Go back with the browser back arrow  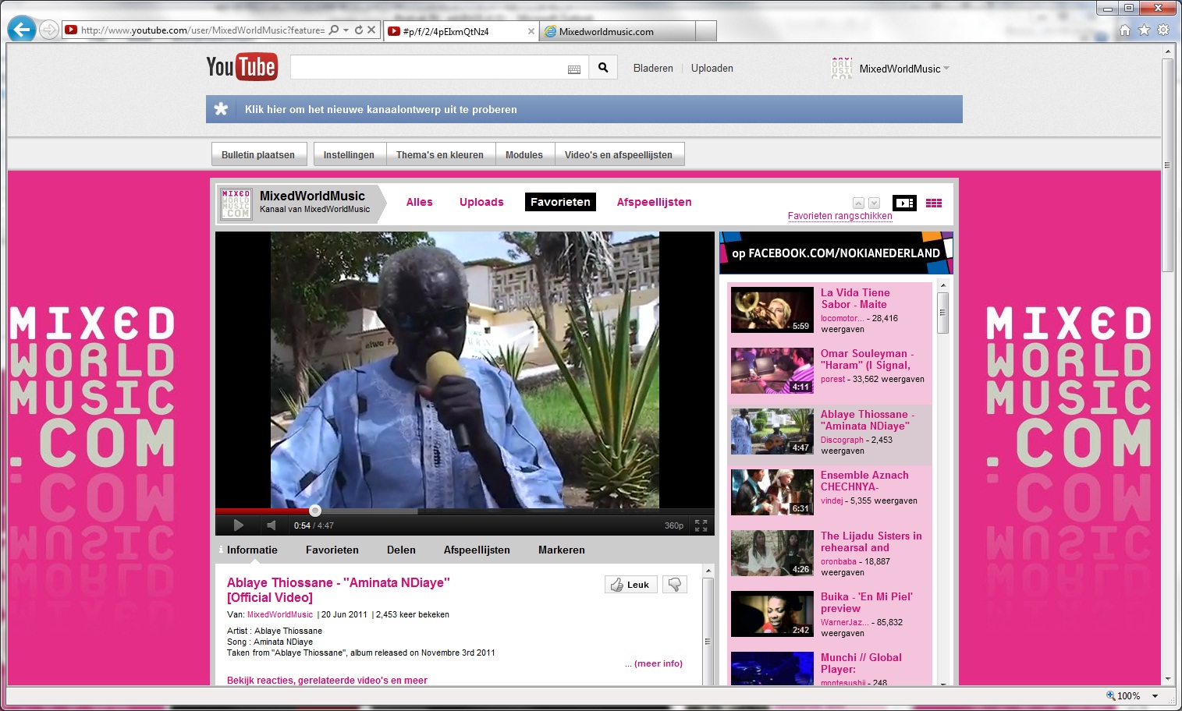coord(22,30)
